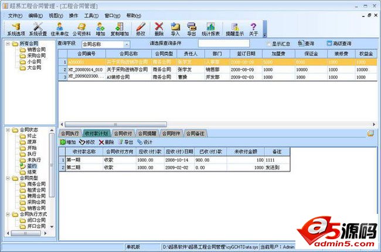The height and width of the screenshot is (252, 381).
Task: Click 删除 in payment plan toolbar
Action: point(107,142)
